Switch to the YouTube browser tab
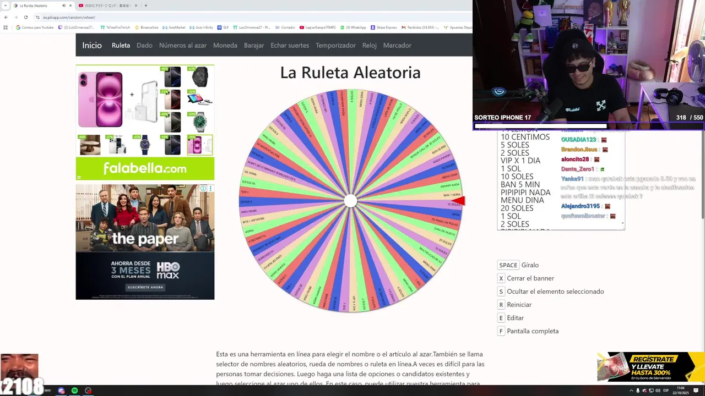The height and width of the screenshot is (396, 705). (x=107, y=5)
